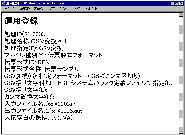Click the カンマ置換文字(R) line
Viewport: 185px width, 135px height.
29,97
